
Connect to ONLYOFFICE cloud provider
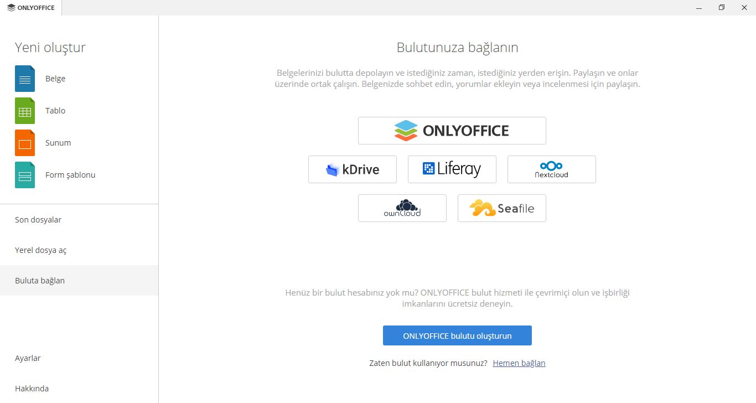point(452,131)
